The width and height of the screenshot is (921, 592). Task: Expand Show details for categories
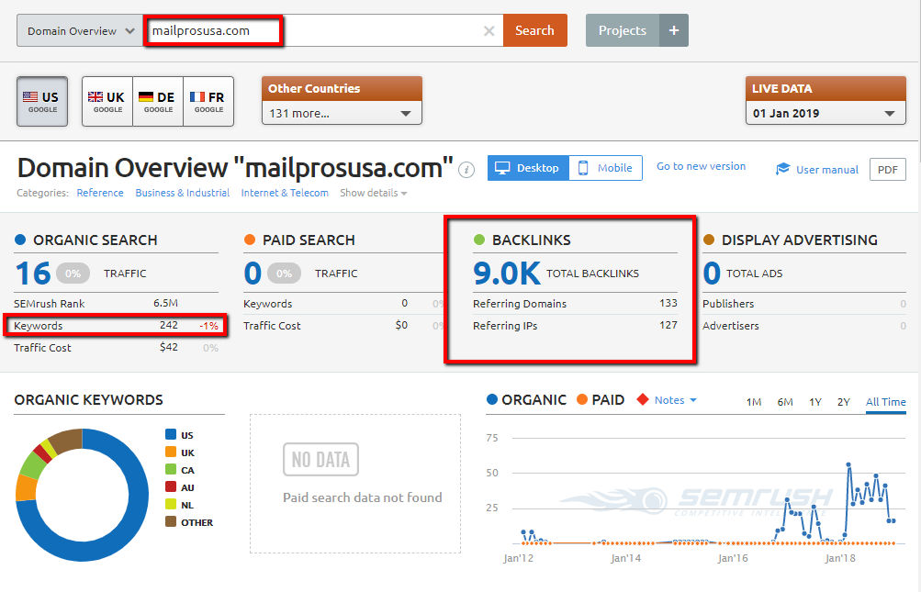pos(373,193)
